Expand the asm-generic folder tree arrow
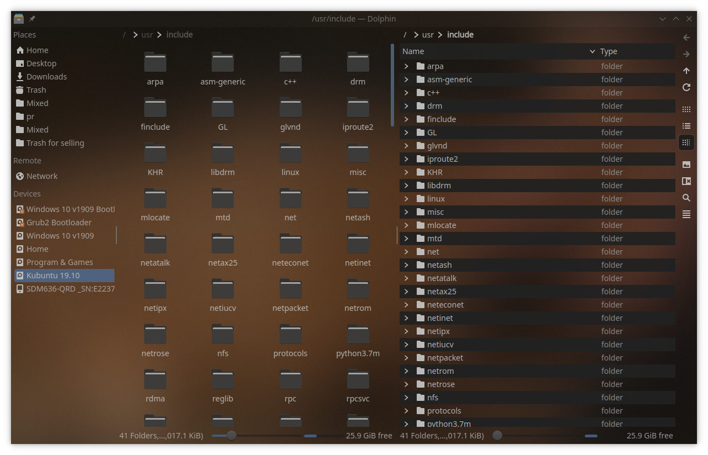708x455 pixels. 406,80
